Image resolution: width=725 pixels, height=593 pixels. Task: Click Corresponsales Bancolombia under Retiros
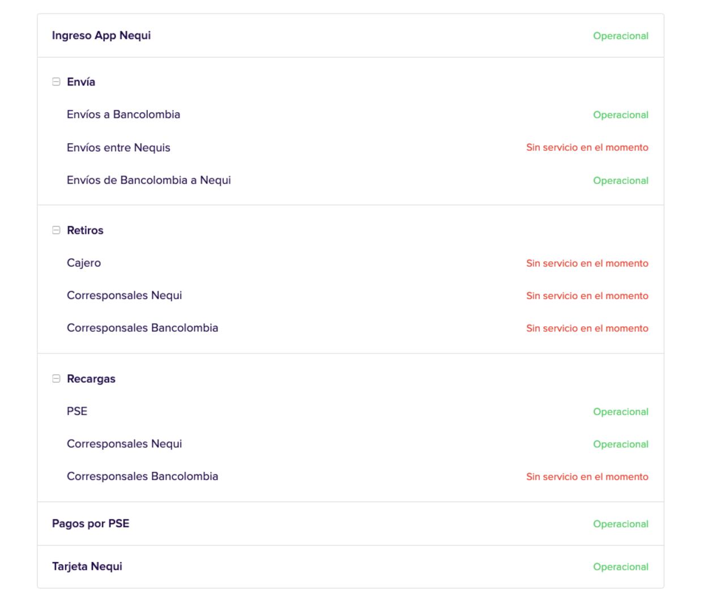click(x=142, y=328)
